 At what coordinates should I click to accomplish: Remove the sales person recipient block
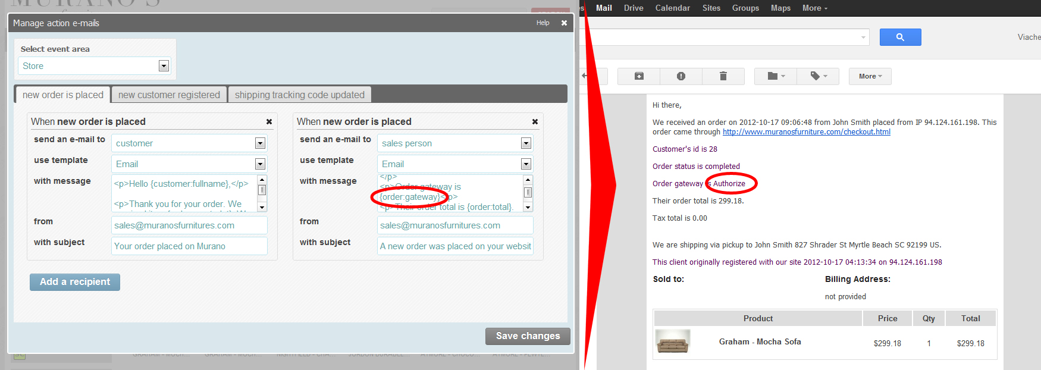[535, 122]
